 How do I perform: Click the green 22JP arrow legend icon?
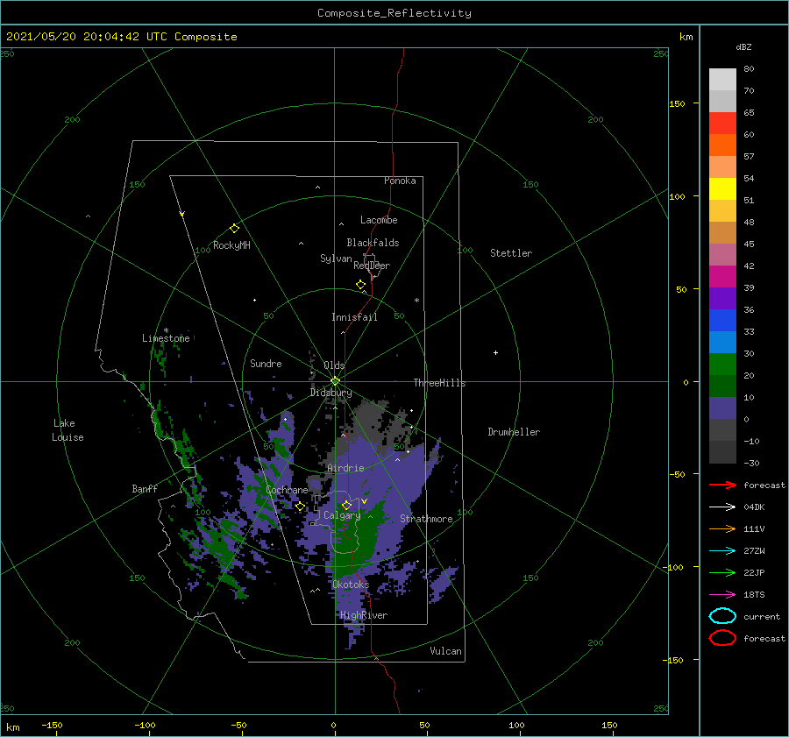(722, 572)
